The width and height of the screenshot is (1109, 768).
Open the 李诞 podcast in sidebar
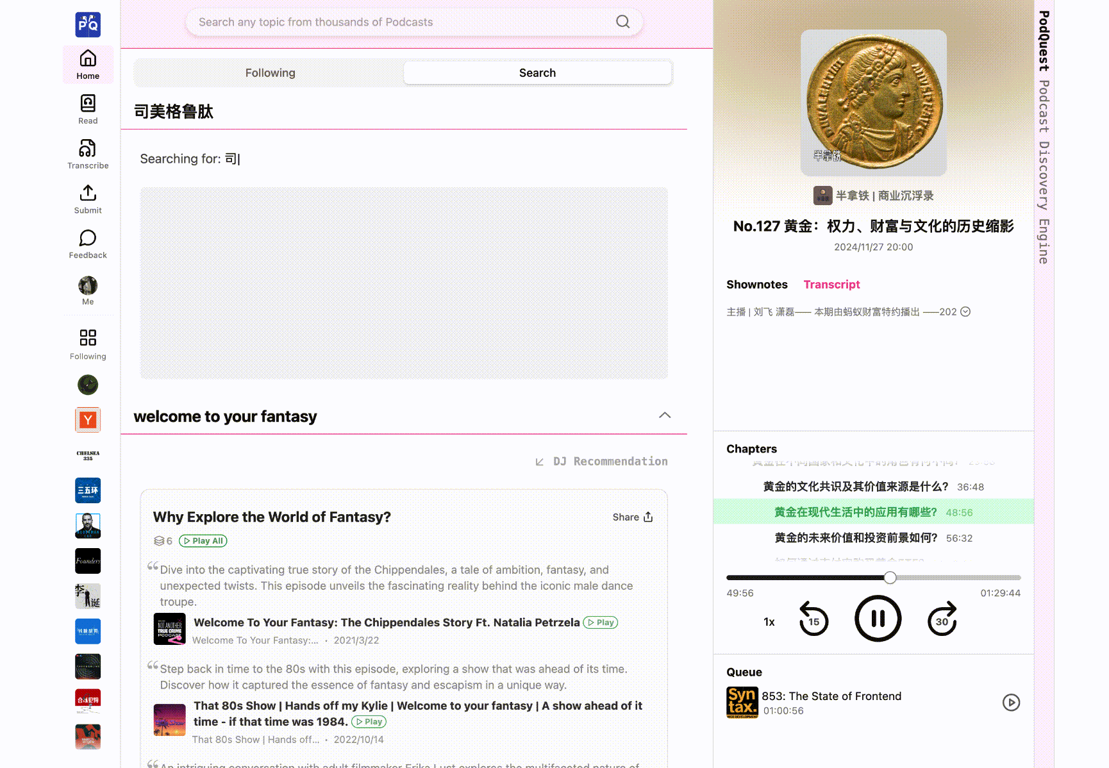pos(88,596)
